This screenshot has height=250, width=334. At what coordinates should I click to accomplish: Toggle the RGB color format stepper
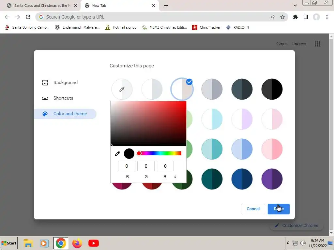tap(175, 177)
